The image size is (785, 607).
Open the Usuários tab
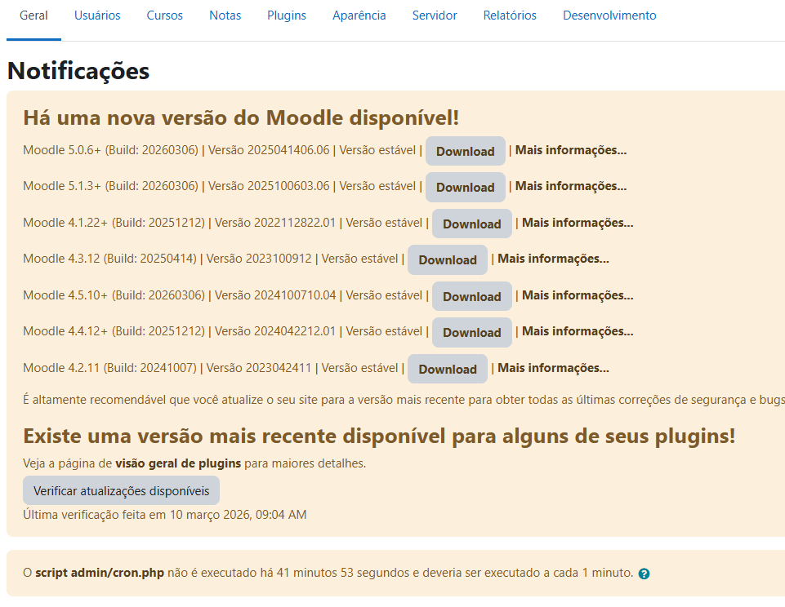pos(97,16)
